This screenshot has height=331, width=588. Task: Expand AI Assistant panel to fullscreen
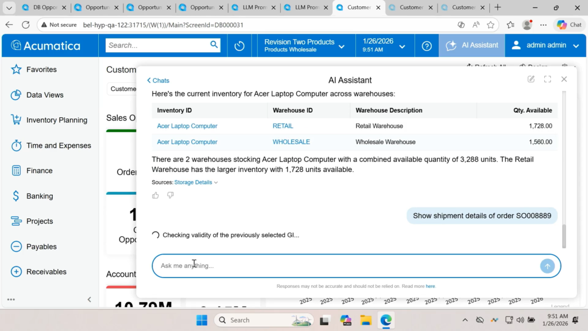pos(547,79)
